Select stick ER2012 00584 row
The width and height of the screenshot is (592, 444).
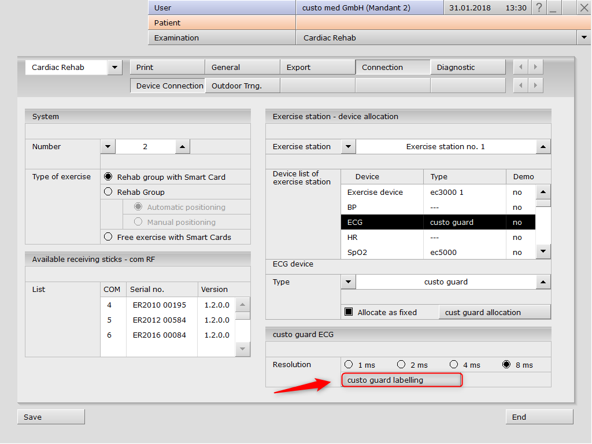168,320
